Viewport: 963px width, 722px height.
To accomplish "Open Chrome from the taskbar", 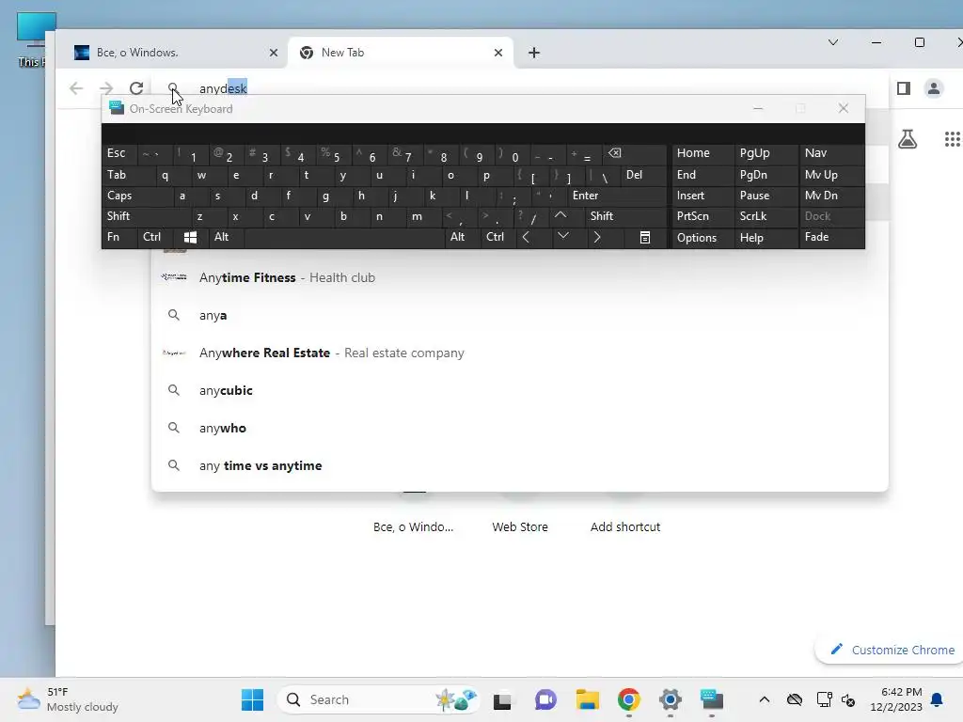I will 629,699.
